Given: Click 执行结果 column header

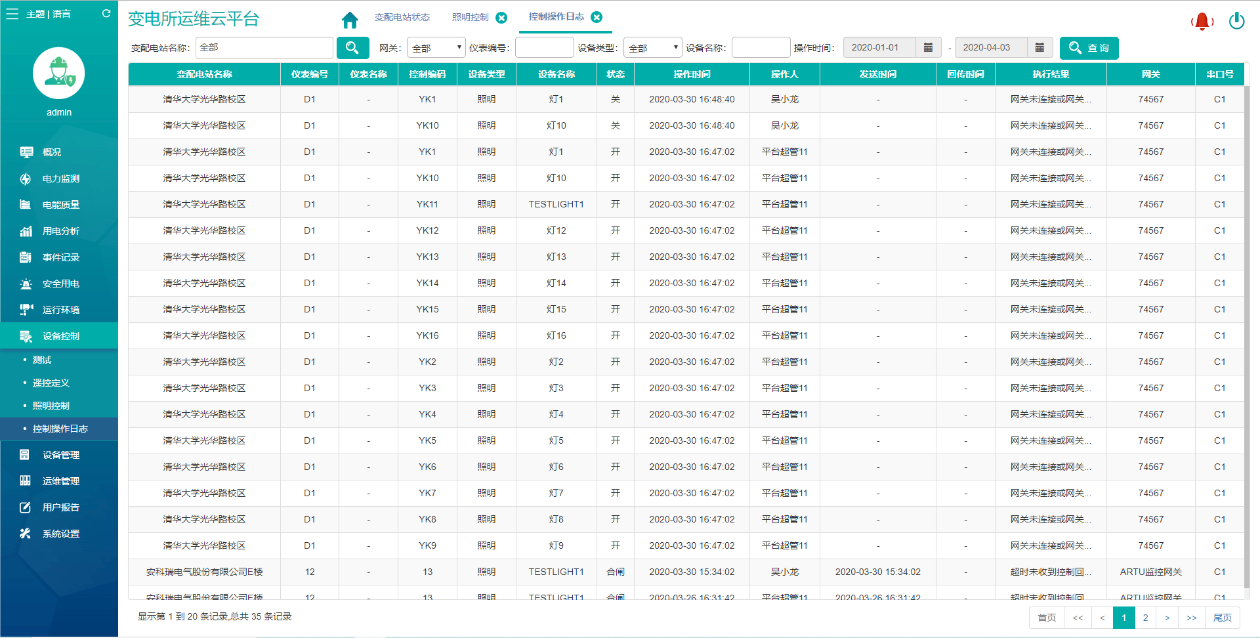Looking at the screenshot, I should pyautogui.click(x=1051, y=74).
